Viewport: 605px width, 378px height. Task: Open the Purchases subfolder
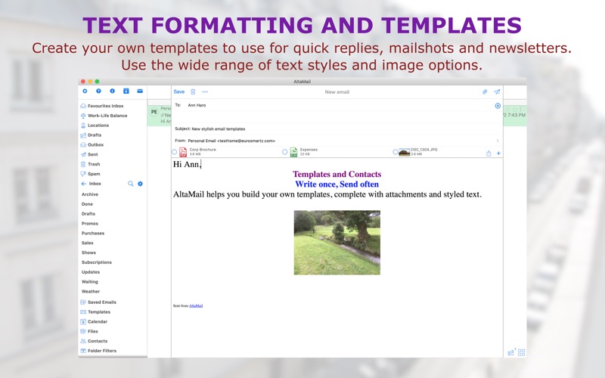[x=93, y=233]
